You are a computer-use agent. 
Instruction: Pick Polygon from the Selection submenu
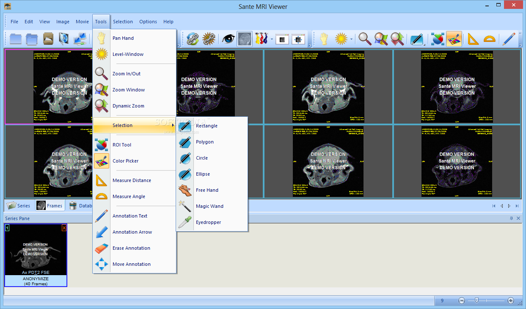point(212,142)
